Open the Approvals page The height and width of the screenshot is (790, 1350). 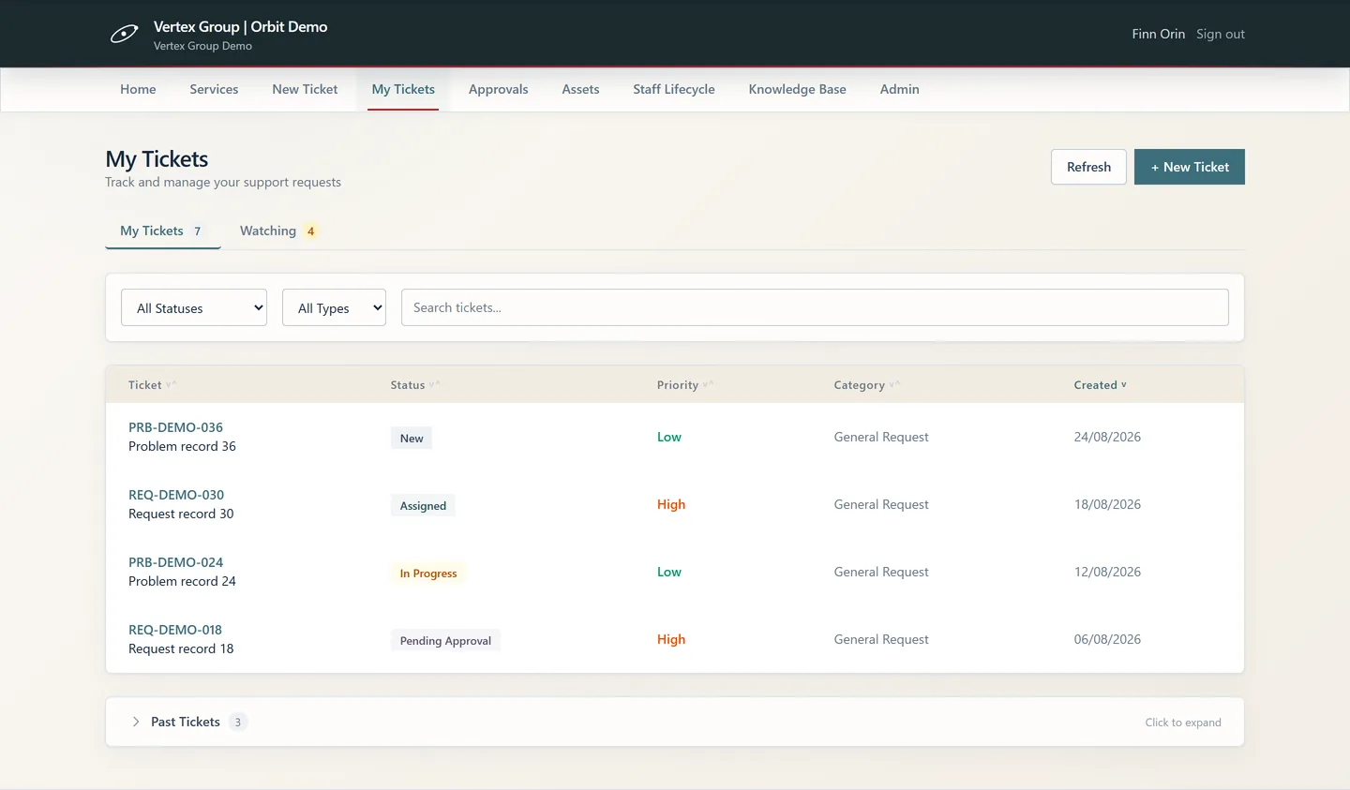point(498,89)
